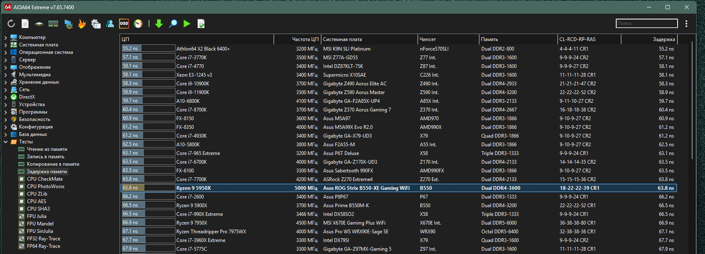Image resolution: width=705 pixels, height=254 pixels.
Task: Expand the Системная плата tree node
Action: [5, 45]
